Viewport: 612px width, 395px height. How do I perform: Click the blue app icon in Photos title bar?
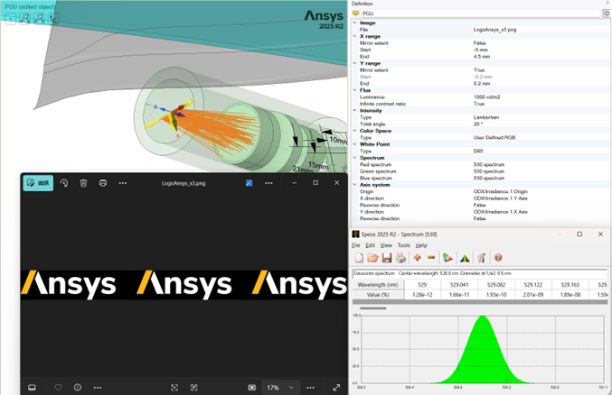pos(249,183)
